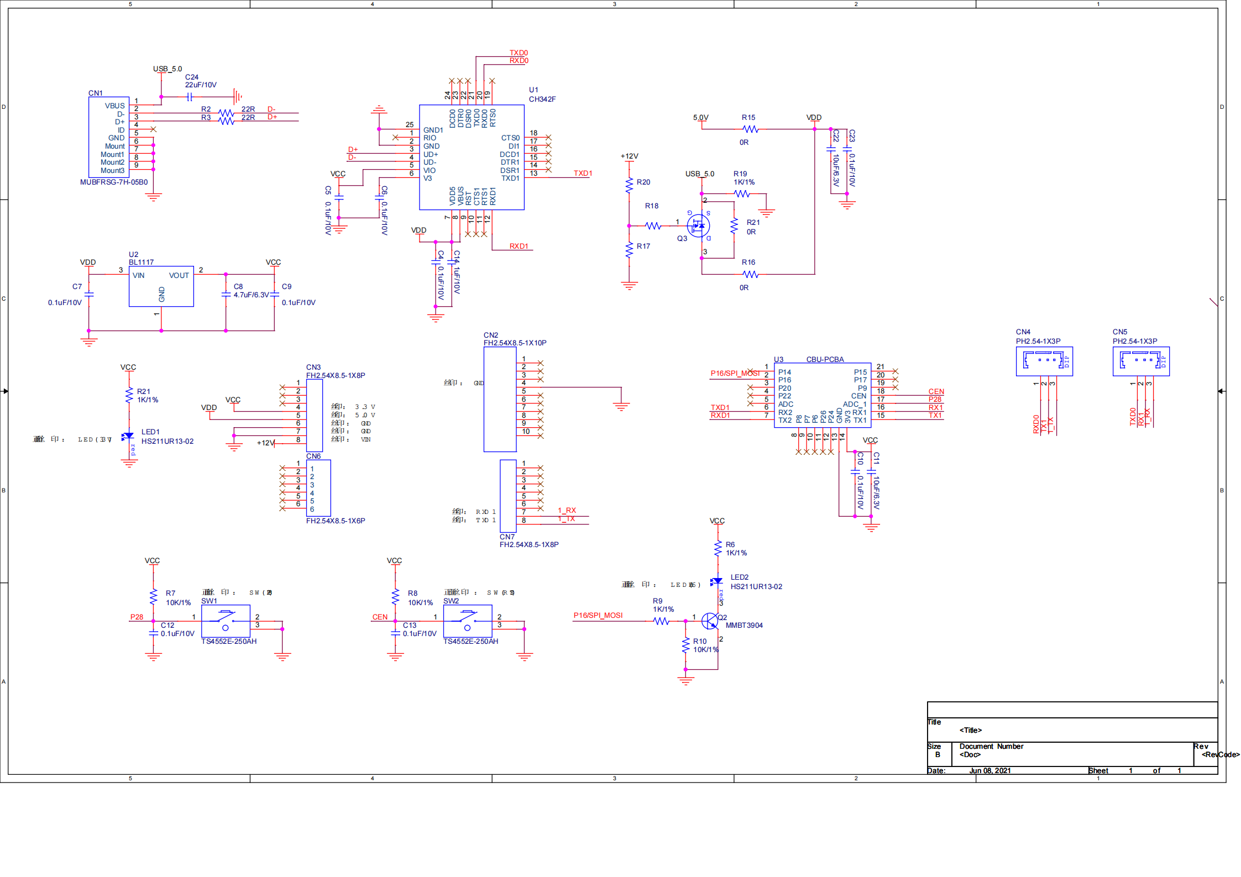
Task: Click the R2 resistor on D- line
Action: [x=226, y=113]
